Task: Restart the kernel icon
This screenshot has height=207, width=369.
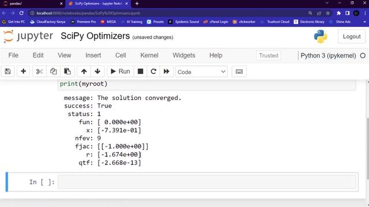Action: tap(153, 71)
